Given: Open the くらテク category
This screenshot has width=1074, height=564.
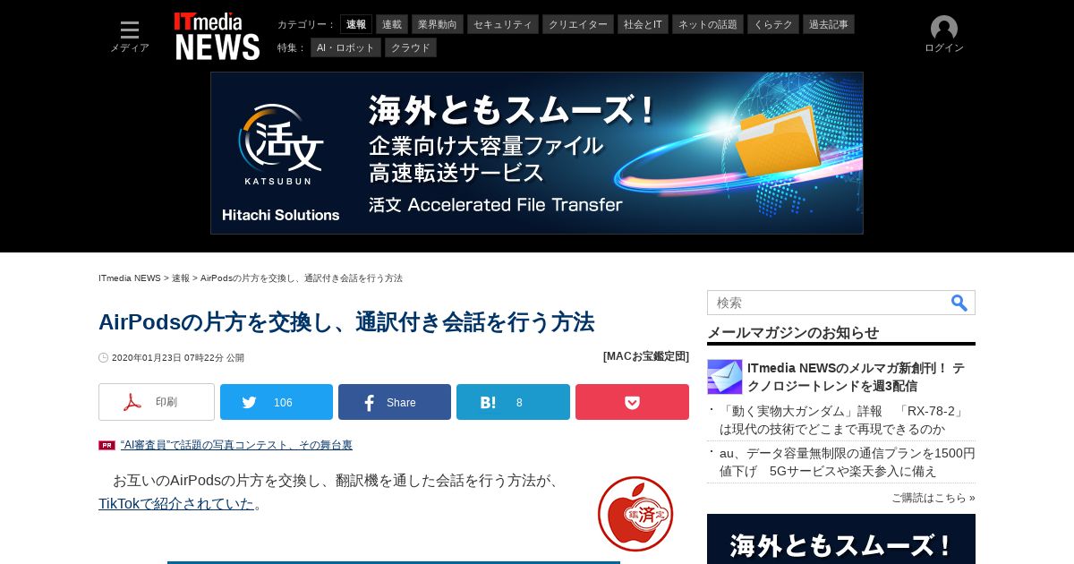Looking at the screenshot, I should pos(773,24).
